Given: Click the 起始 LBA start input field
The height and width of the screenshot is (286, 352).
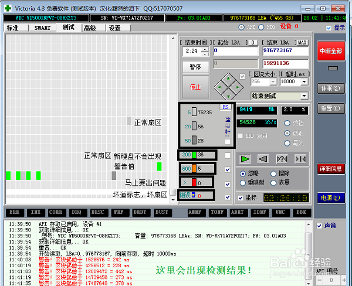Looking at the screenshot, I should coord(236,51).
